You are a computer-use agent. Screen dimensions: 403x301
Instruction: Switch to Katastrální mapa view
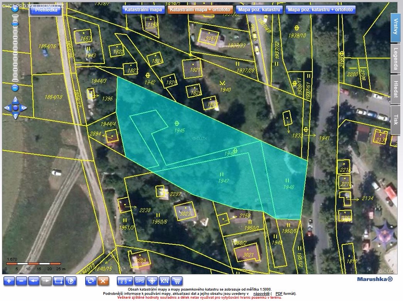143,10
